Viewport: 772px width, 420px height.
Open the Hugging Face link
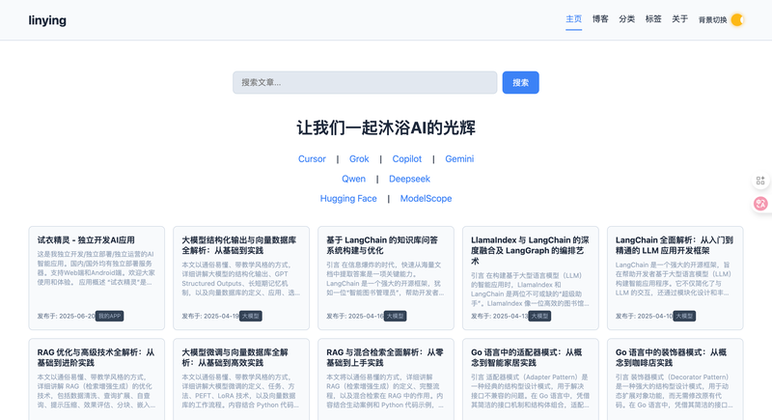348,199
